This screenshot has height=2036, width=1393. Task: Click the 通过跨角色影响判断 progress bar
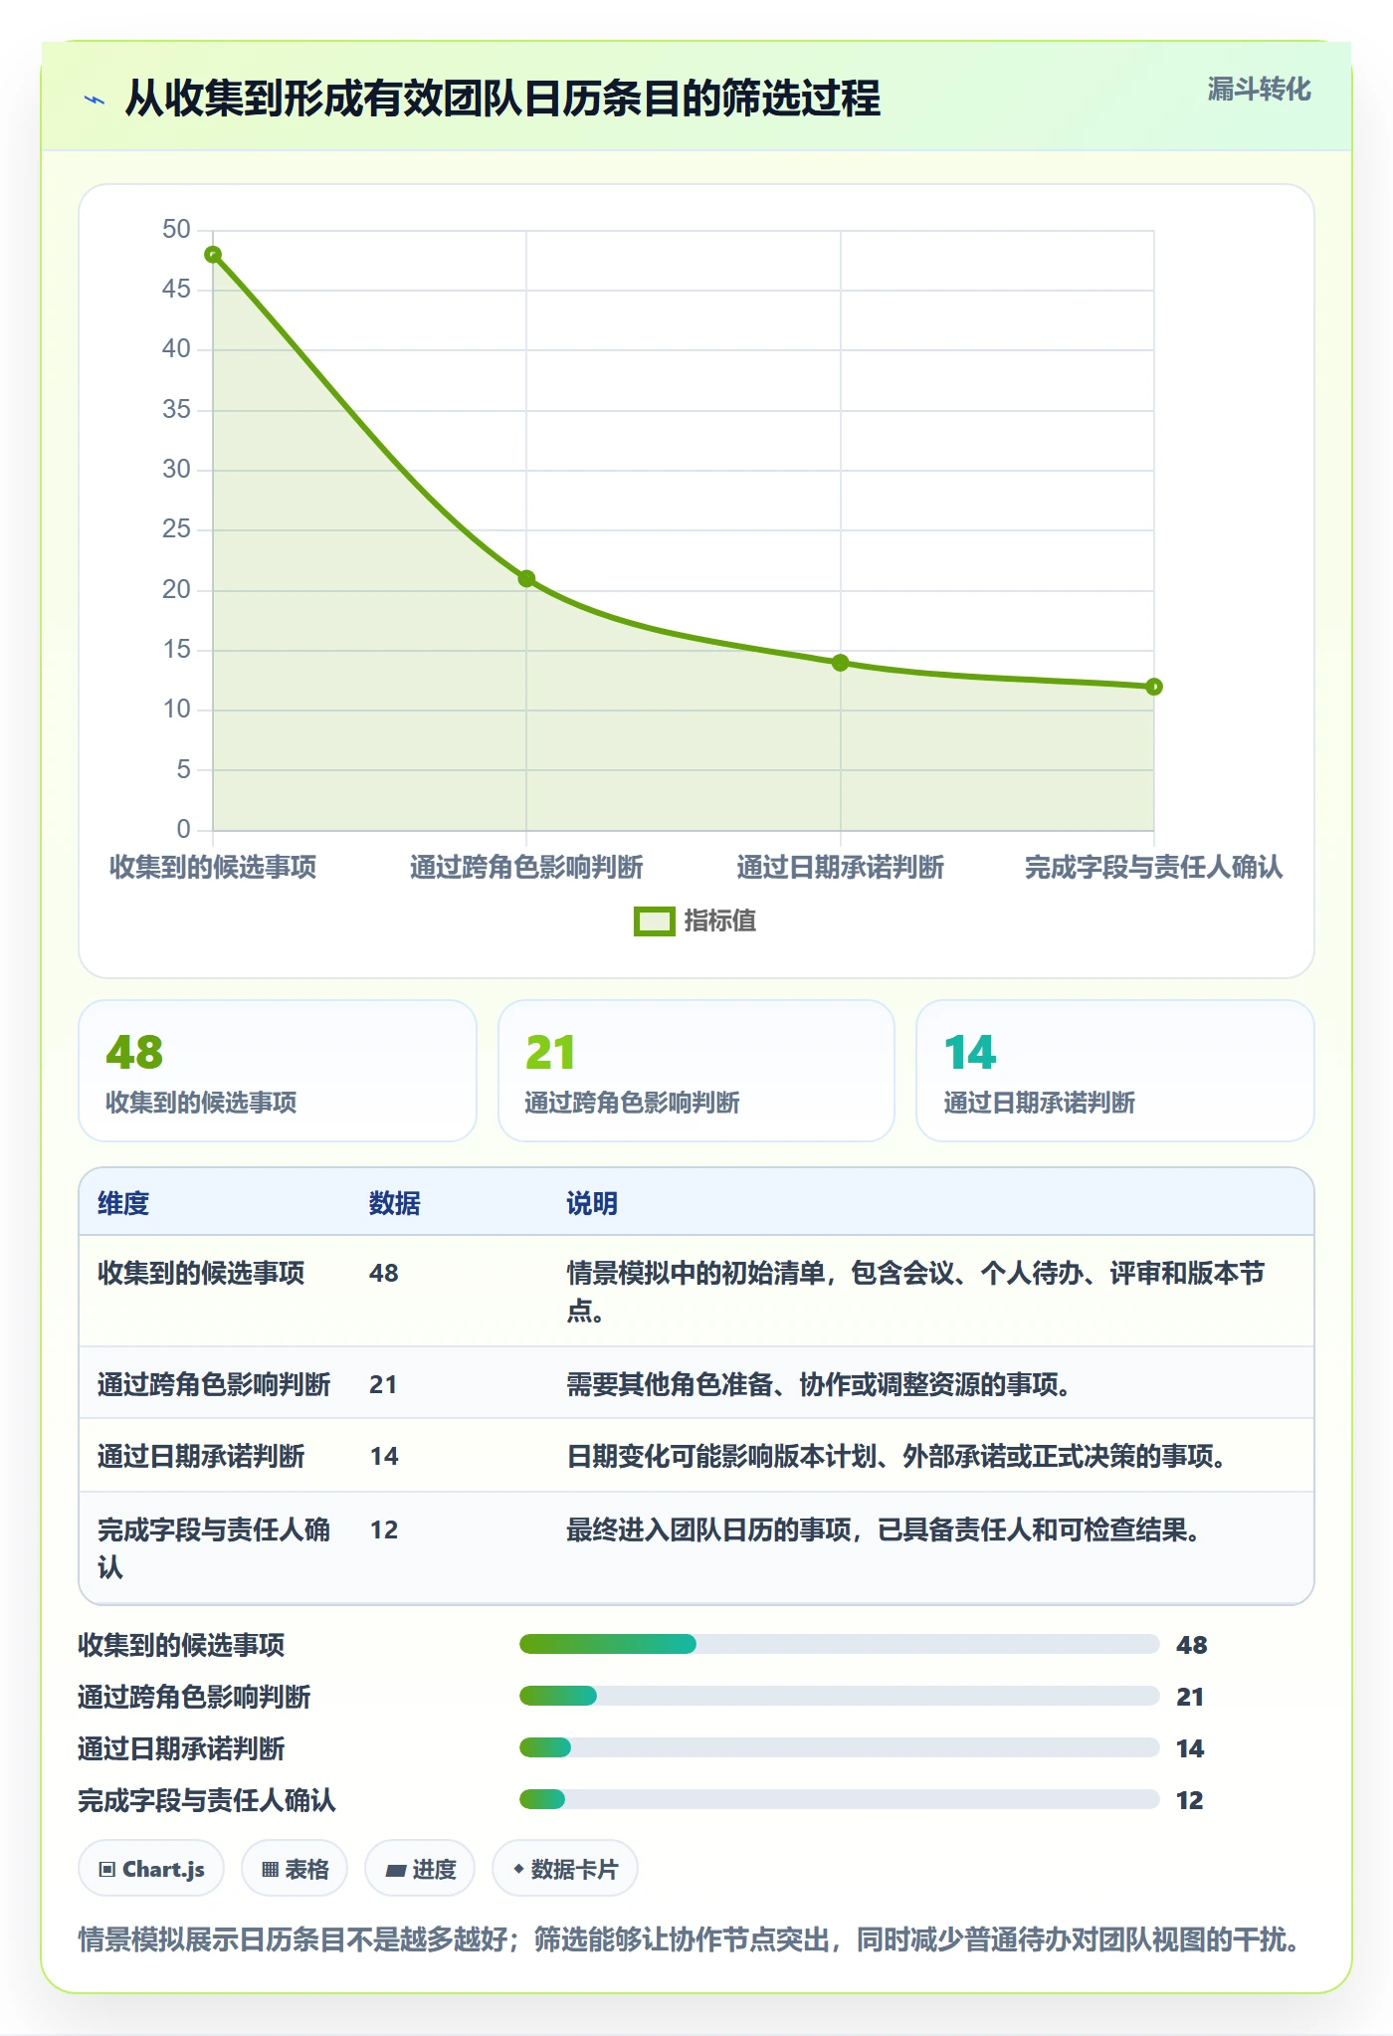(839, 1696)
